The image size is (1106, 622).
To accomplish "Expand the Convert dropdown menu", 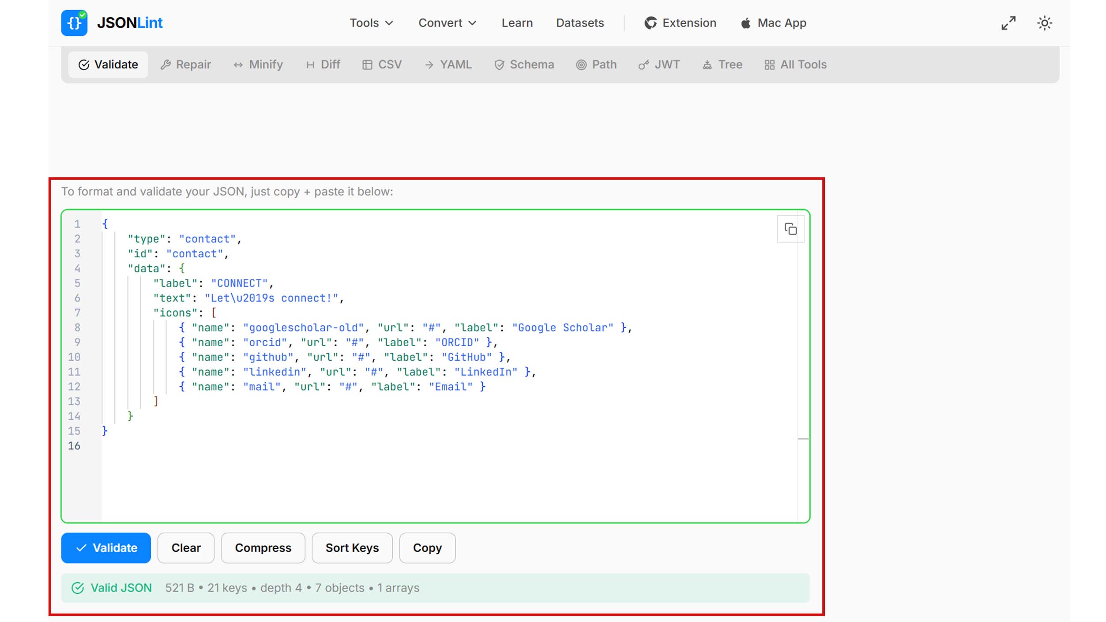I will (447, 23).
